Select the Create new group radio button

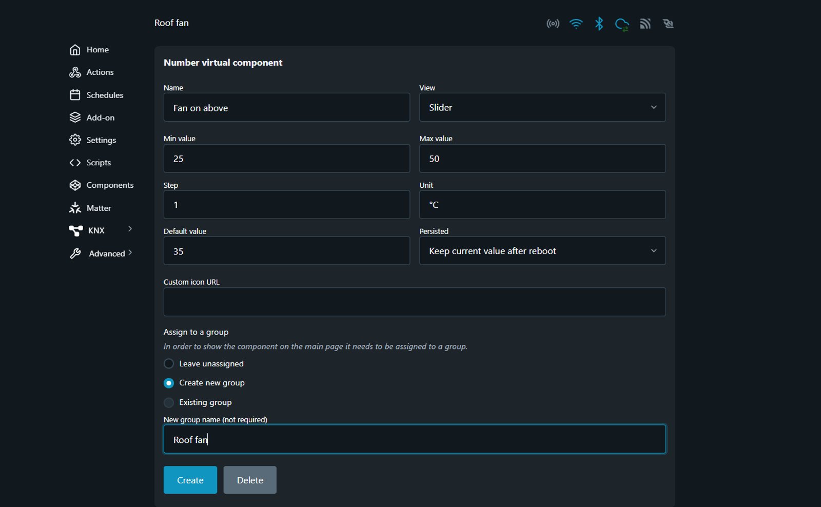(169, 383)
